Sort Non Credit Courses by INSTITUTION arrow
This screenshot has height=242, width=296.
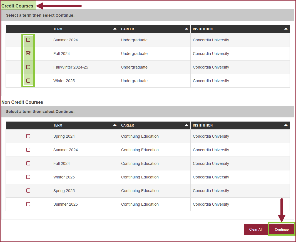pyautogui.click(x=286, y=125)
